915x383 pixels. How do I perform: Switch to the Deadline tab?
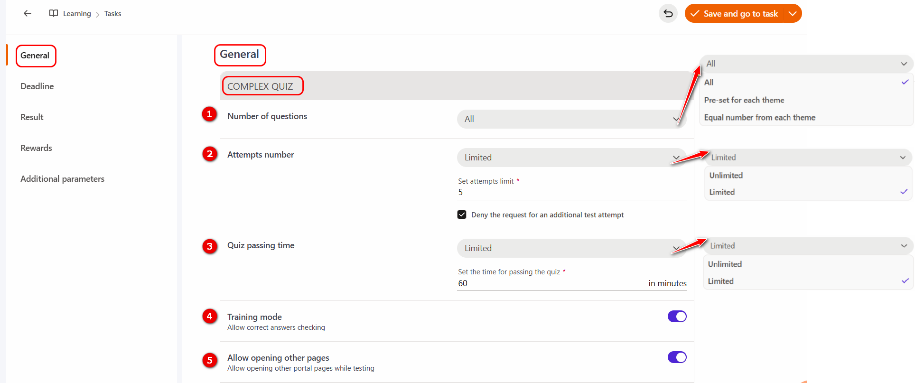pyautogui.click(x=37, y=86)
